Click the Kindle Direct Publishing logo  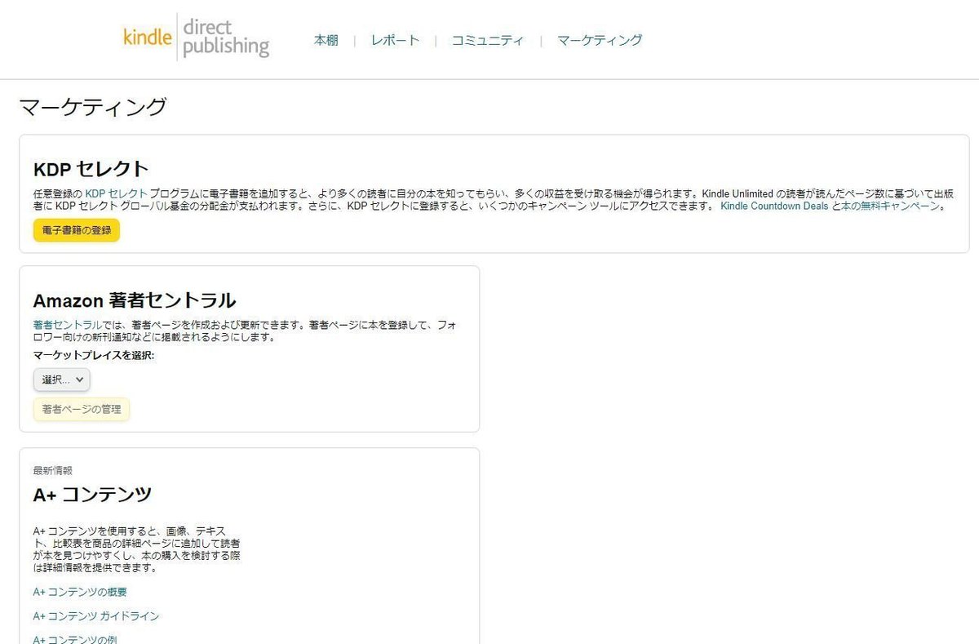[x=196, y=38]
